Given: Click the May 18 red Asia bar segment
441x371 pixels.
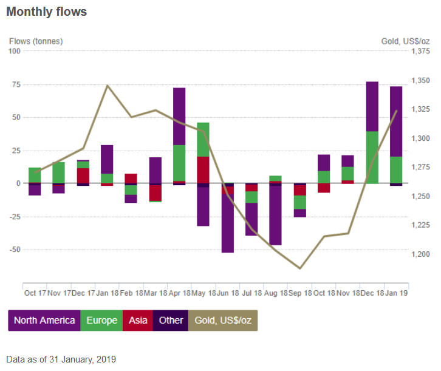Looking at the screenshot, I should 203,169.
